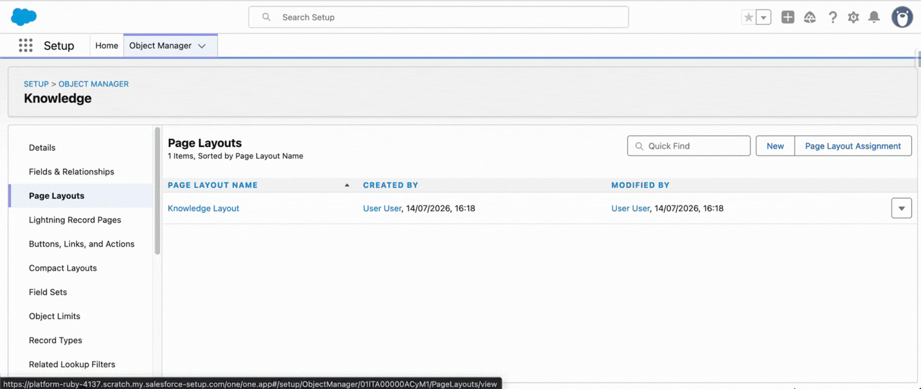Open the Page Layout Assignment button
The image size is (921, 389).
853,146
